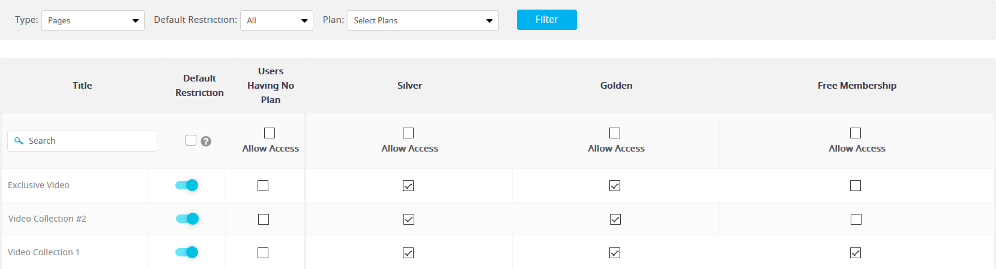The width and height of the screenshot is (996, 269).
Task: Check the Silver Allow Access header checkbox
Action: [408, 133]
